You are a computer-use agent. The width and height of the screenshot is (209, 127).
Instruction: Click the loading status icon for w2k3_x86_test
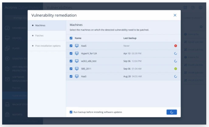176,61
